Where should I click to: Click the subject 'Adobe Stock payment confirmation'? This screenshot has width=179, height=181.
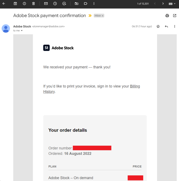coord(50,16)
